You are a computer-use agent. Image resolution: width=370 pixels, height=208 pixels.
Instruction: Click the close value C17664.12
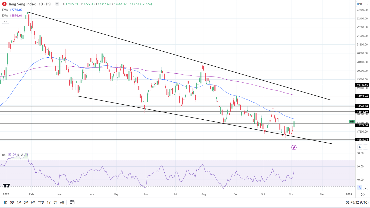(x=120, y=4)
